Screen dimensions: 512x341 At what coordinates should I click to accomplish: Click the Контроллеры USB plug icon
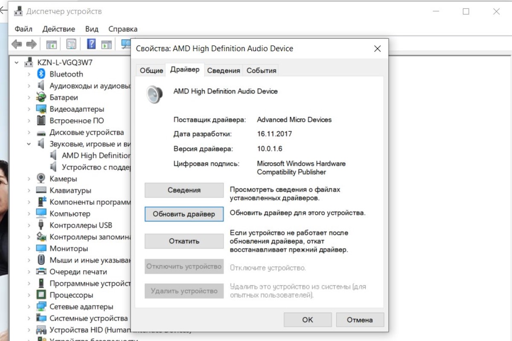click(41, 225)
